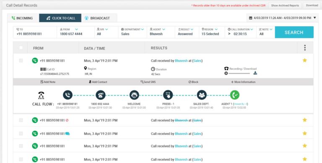Click the Search button
This screenshot has height=163, width=322.
click(294, 32)
